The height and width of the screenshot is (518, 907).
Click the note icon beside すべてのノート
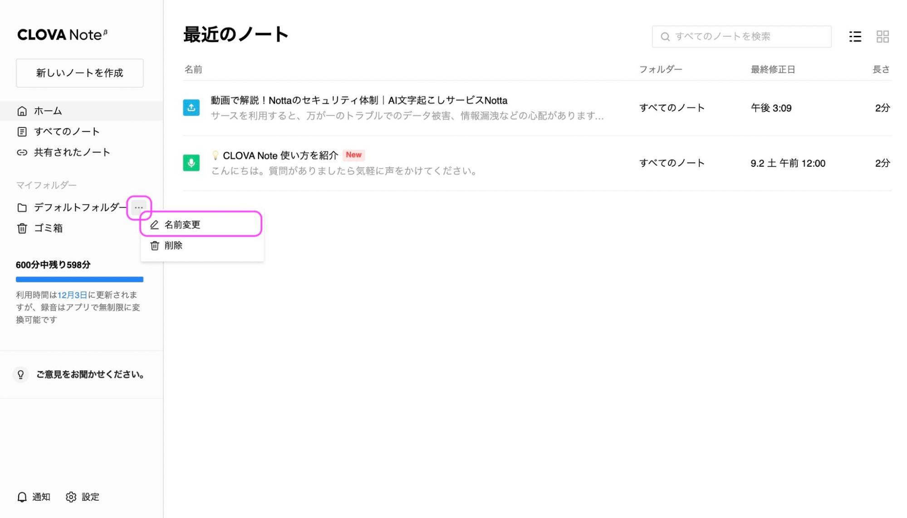[x=22, y=132]
